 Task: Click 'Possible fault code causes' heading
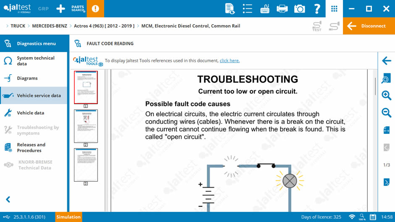188,104
